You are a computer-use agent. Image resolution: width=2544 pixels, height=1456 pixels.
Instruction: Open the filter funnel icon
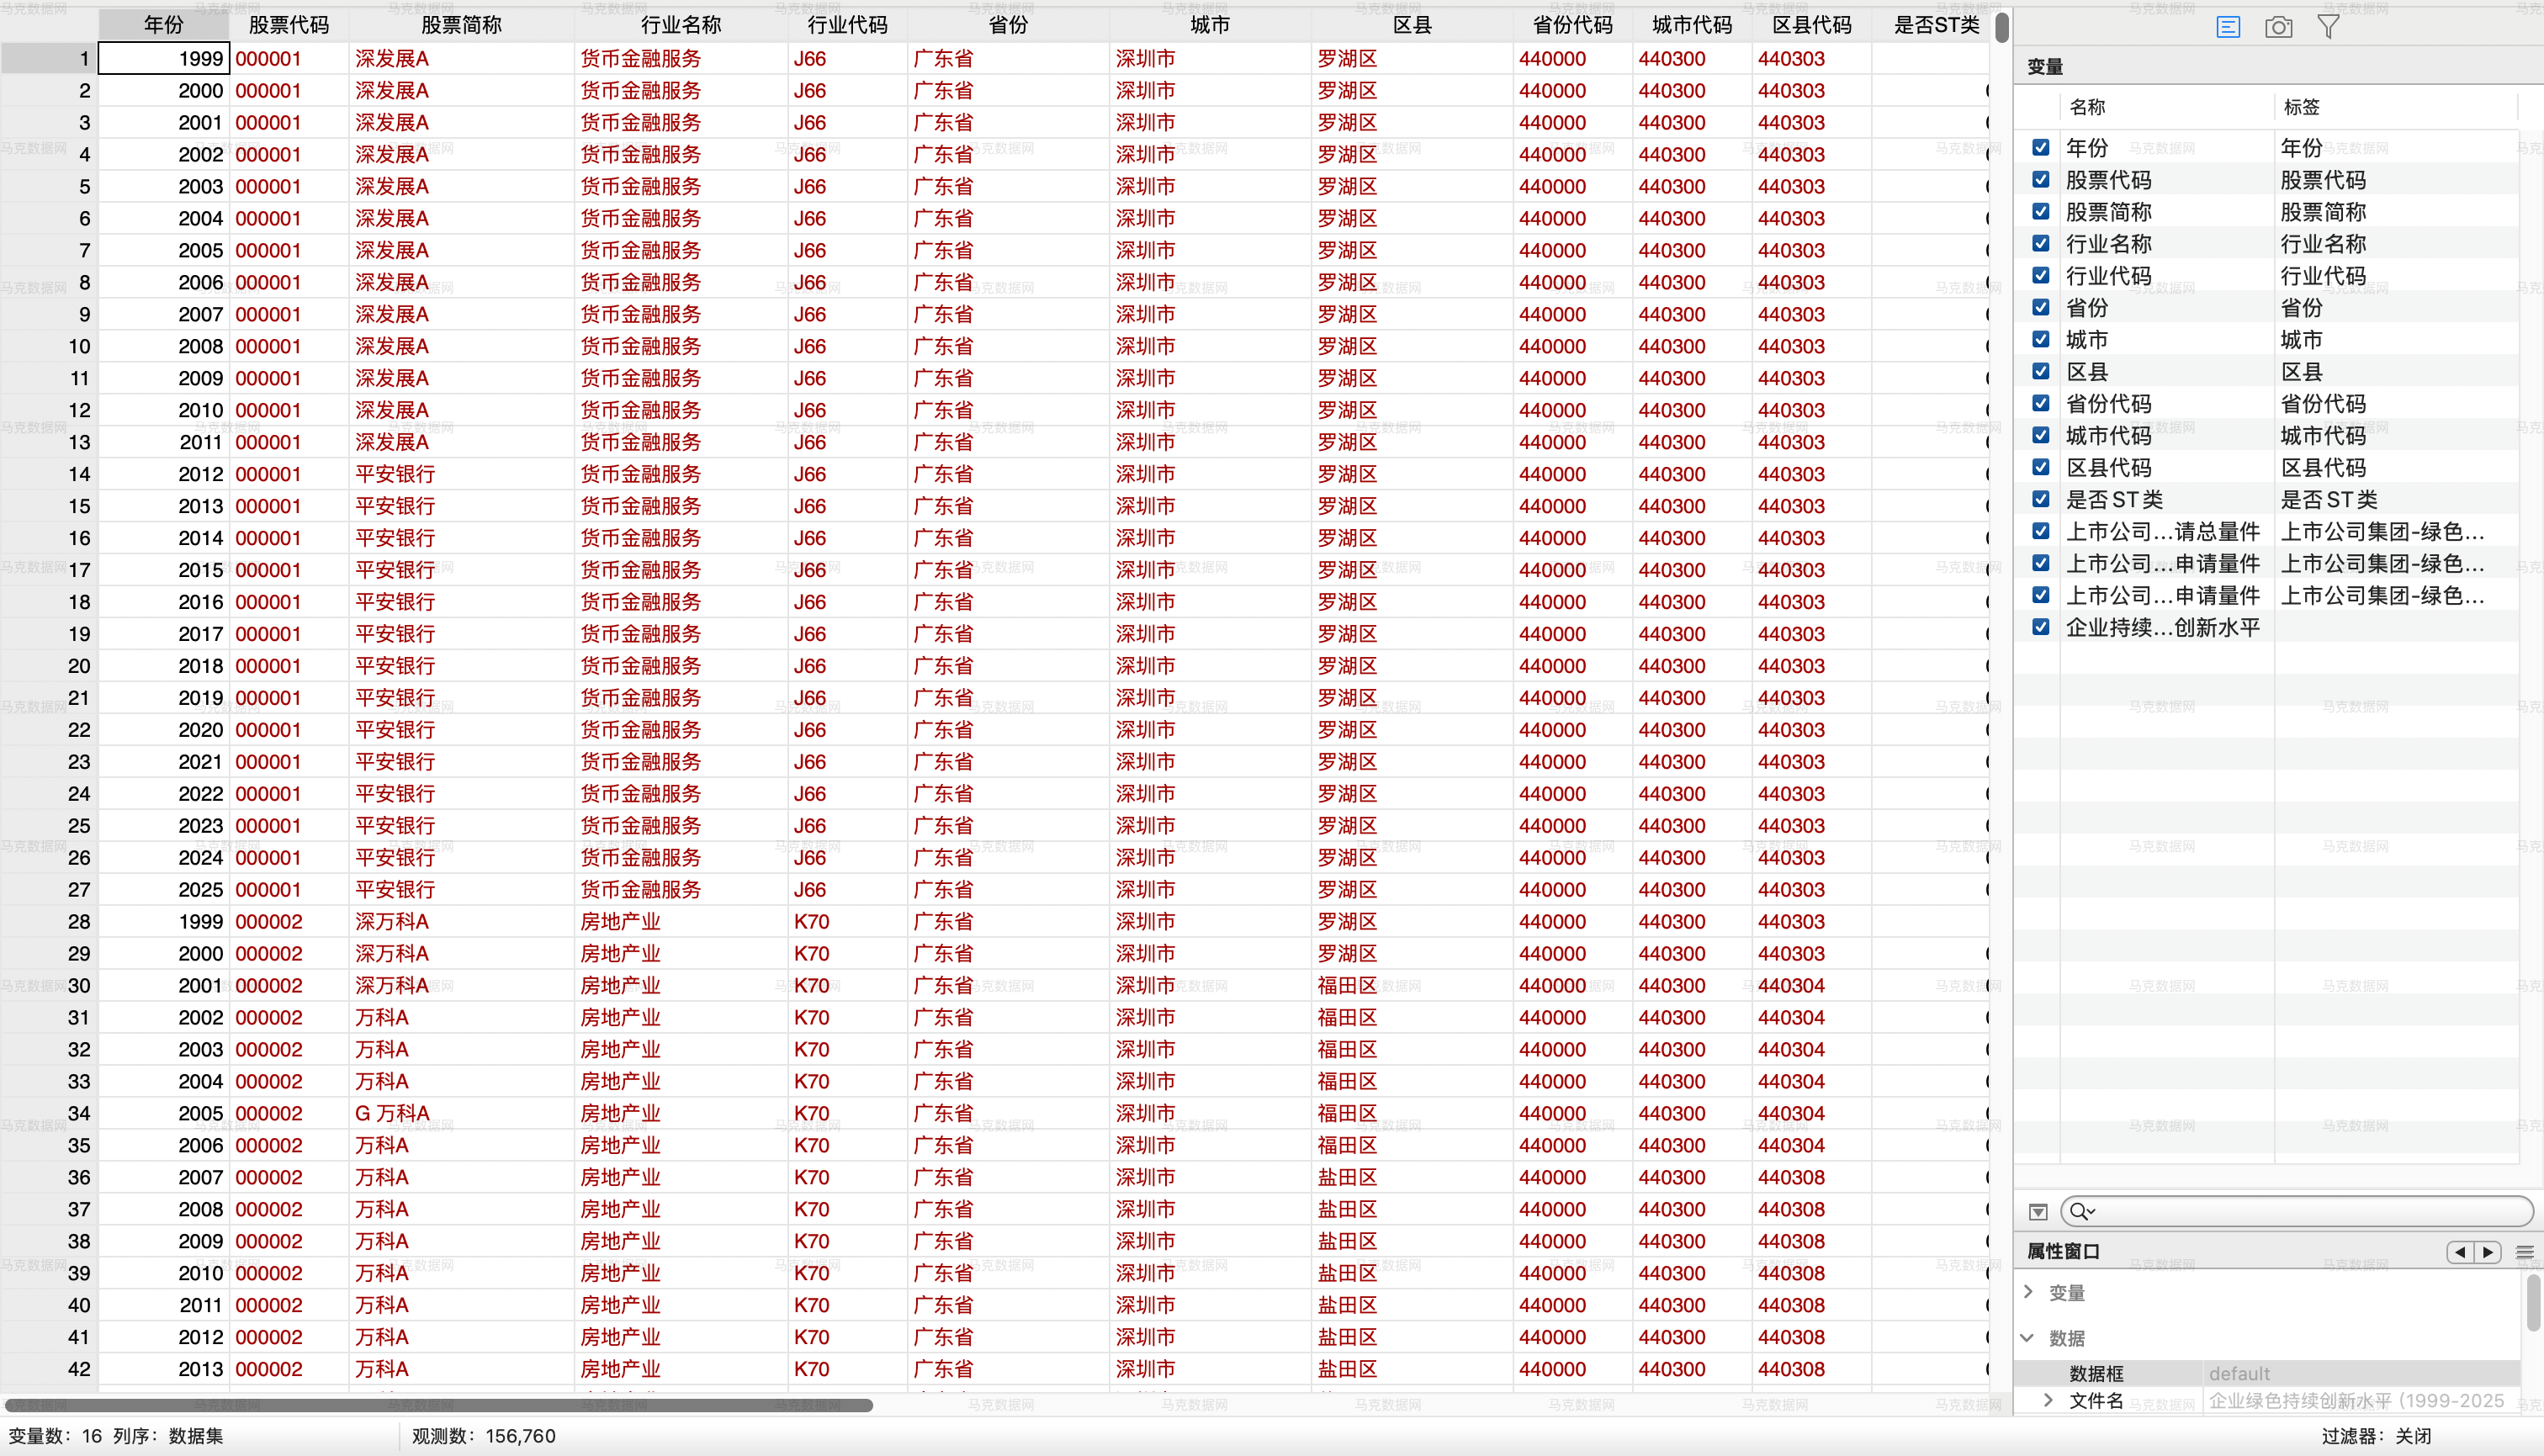pos(2329,27)
